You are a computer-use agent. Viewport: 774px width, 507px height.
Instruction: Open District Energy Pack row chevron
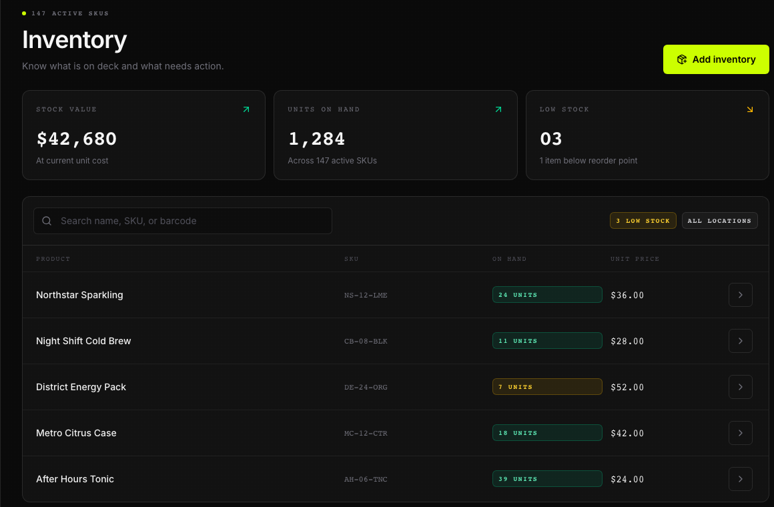740,387
